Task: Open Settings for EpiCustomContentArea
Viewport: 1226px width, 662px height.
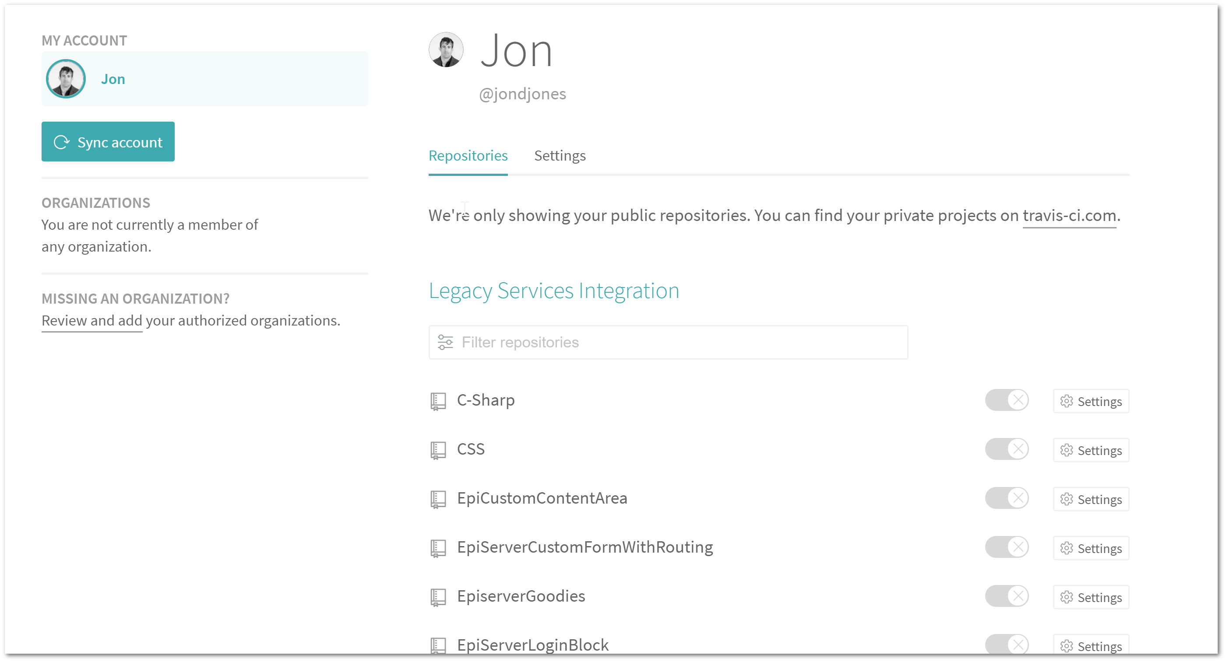Action: (x=1091, y=499)
